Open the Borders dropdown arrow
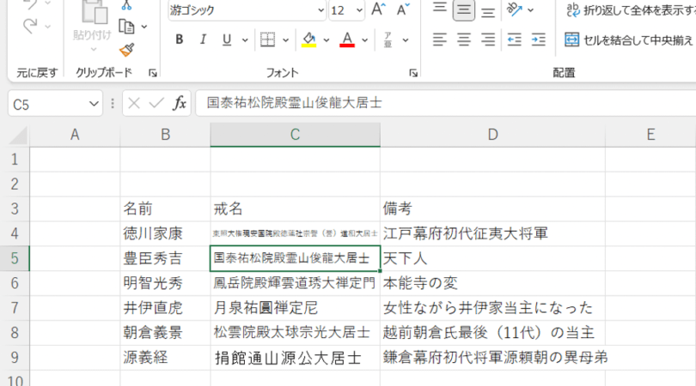The image size is (696, 386). [285, 40]
